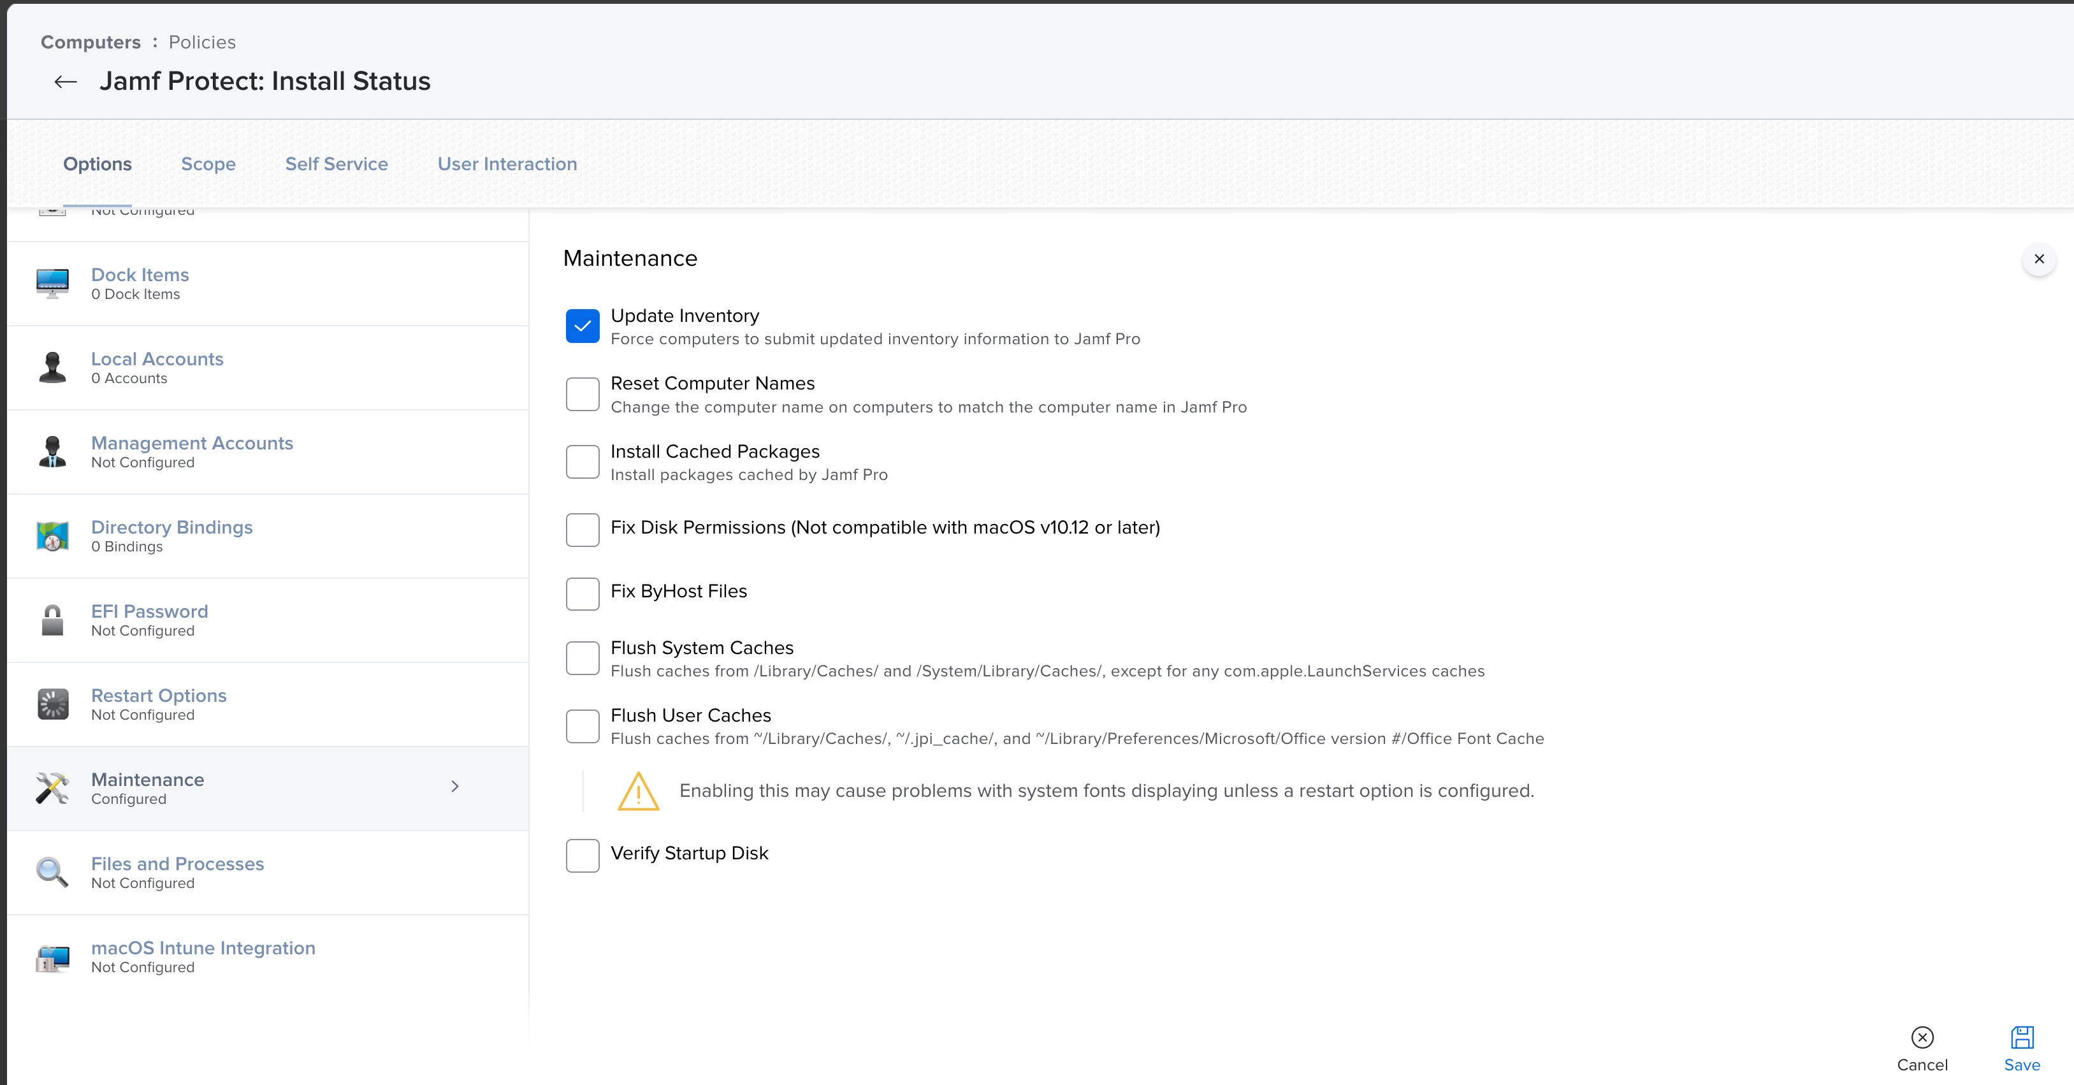
Task: Enable the Verify Startup Disk checkbox
Action: (583, 856)
